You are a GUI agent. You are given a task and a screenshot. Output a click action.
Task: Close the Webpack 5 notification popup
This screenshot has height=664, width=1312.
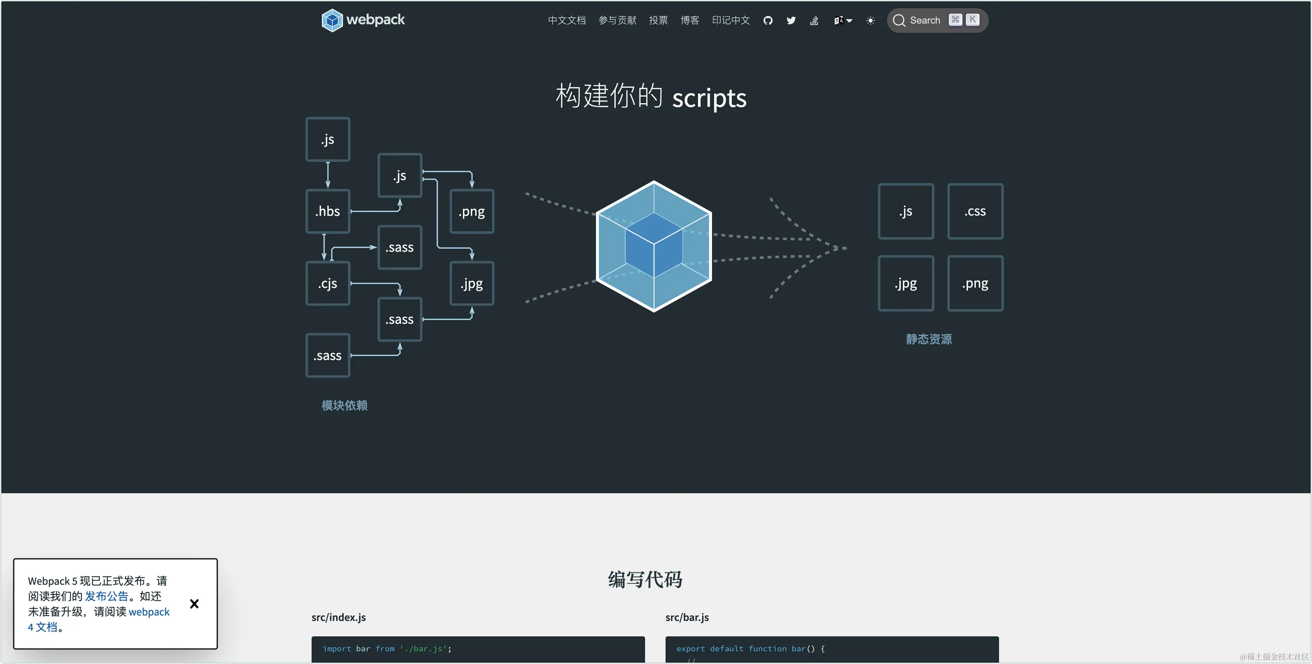pos(194,604)
